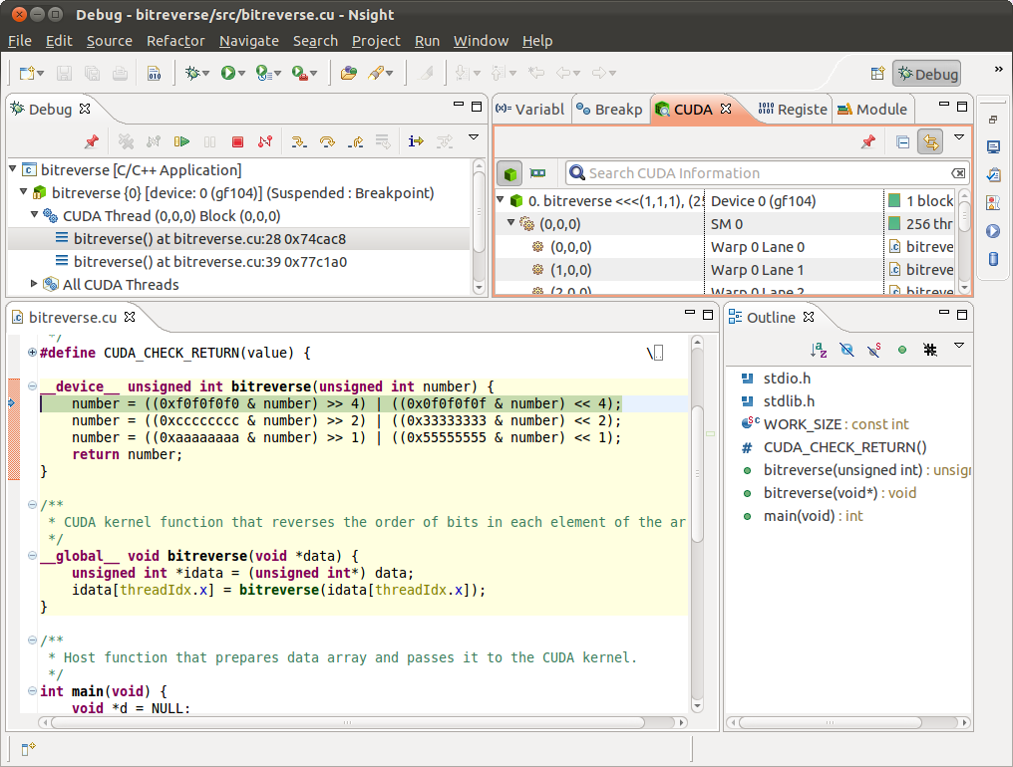Collapse all entries in the CUDA panel
This screenshot has height=767, width=1013.
902,140
